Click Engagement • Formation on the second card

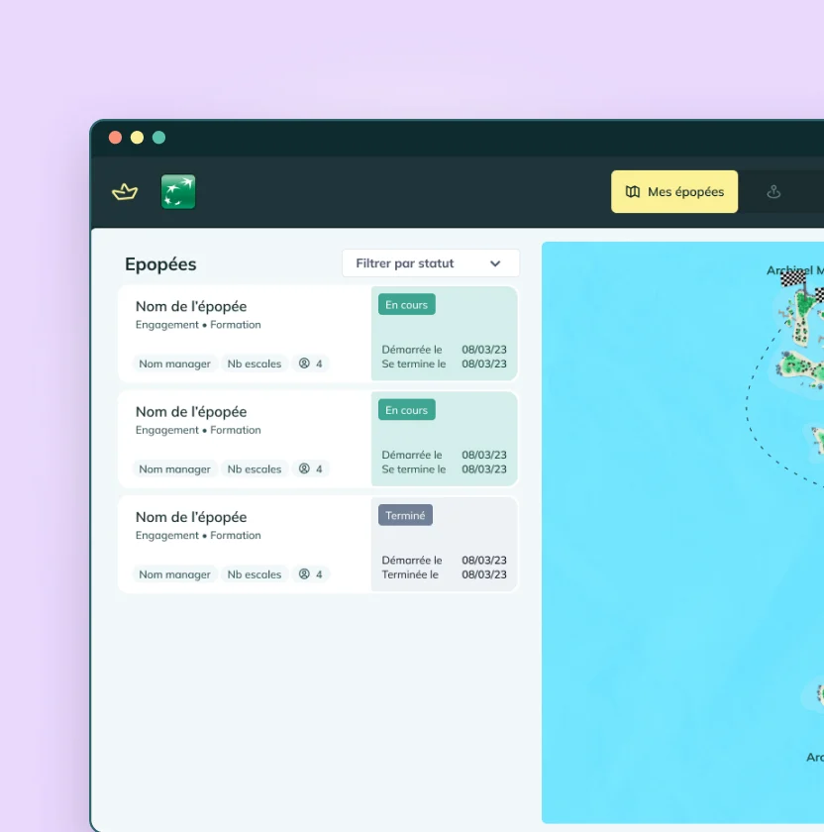pyautogui.click(x=198, y=430)
